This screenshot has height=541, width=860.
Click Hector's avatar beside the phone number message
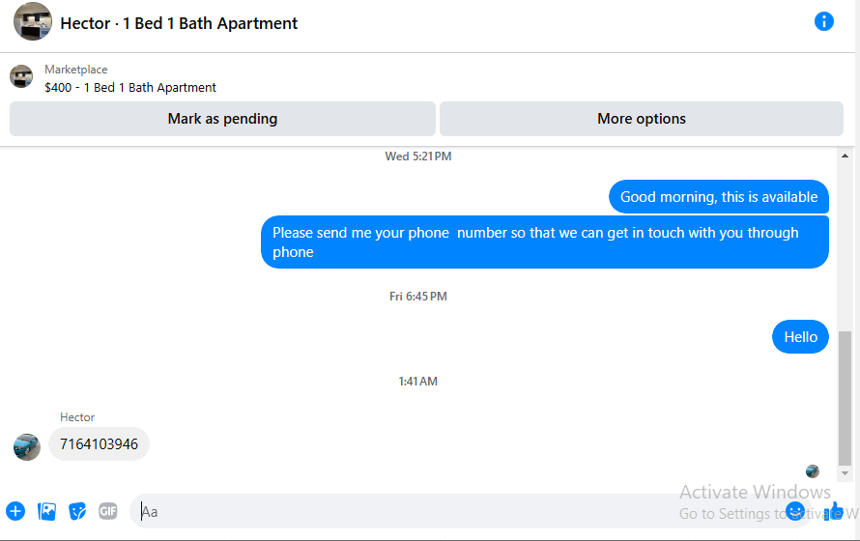tap(27, 447)
